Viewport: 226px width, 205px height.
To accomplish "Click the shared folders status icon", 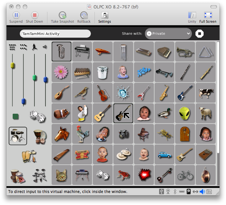I will [x=209, y=192].
